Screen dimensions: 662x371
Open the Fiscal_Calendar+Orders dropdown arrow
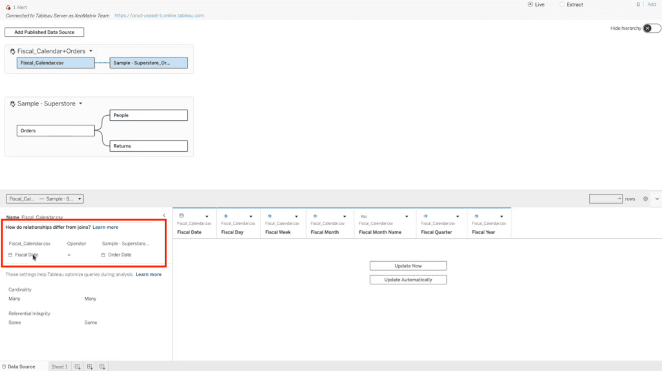(91, 51)
